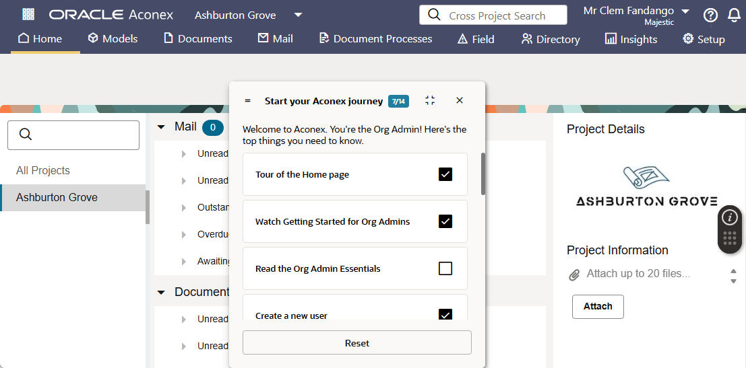Image resolution: width=746 pixels, height=368 pixels.
Task: Uncheck Tour of the Home page checkbox
Action: [x=445, y=174]
